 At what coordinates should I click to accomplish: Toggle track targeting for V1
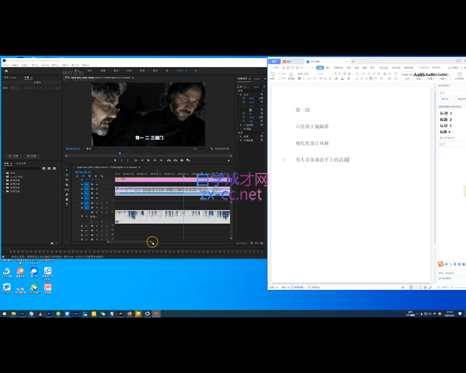coord(86,198)
